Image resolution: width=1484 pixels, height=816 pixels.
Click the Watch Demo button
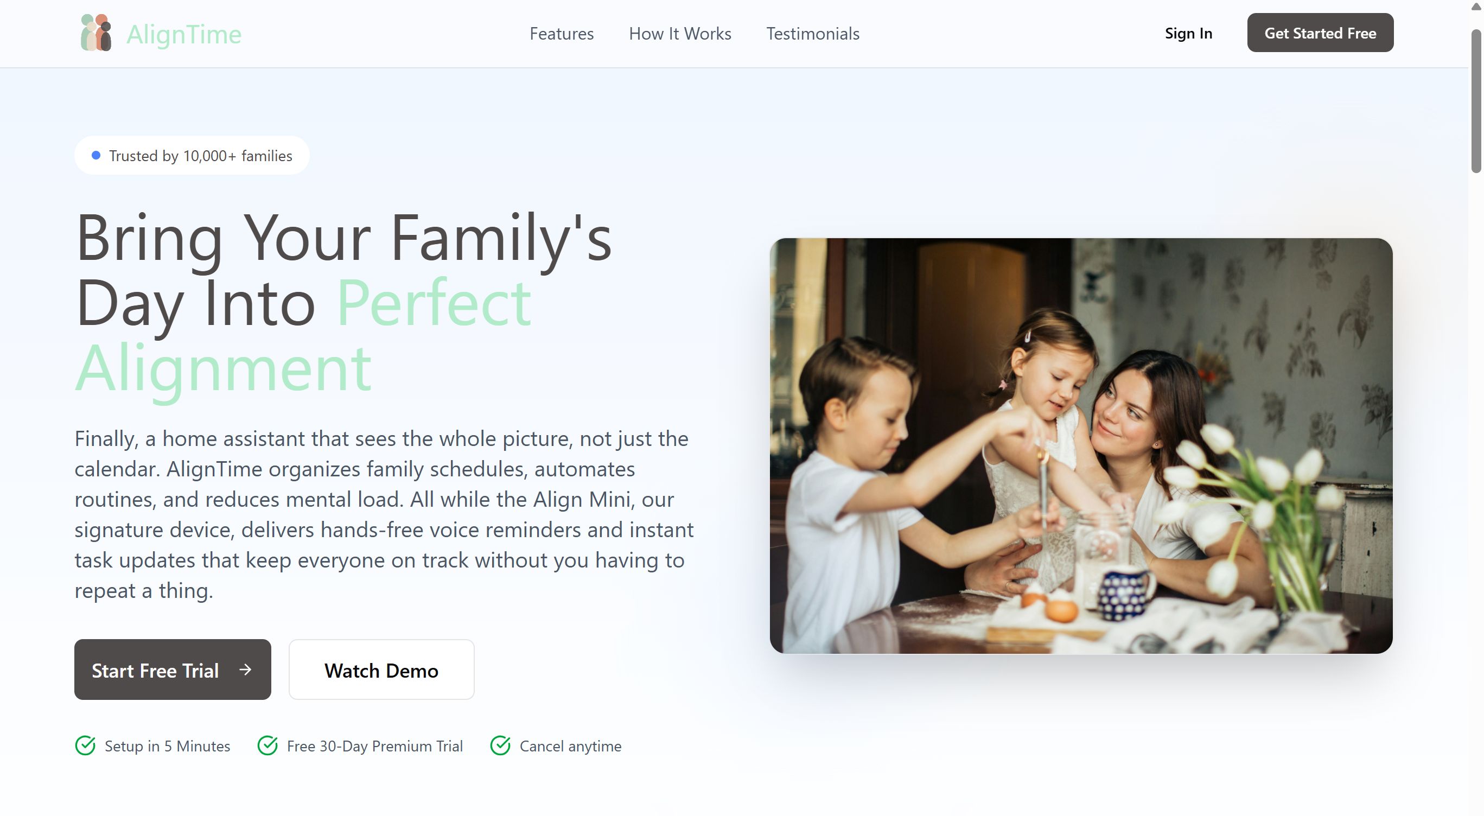381,669
